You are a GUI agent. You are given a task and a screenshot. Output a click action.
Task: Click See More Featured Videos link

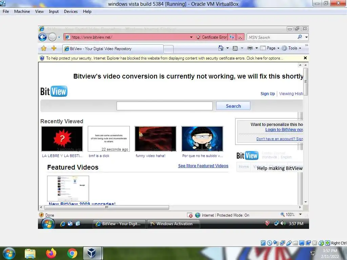[x=203, y=166]
